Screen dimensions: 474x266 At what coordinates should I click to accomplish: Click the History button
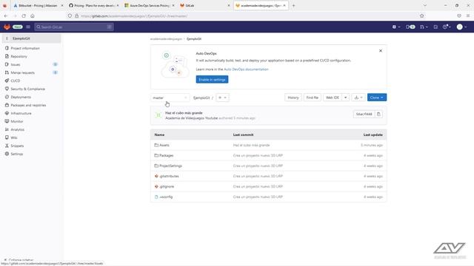(x=293, y=98)
